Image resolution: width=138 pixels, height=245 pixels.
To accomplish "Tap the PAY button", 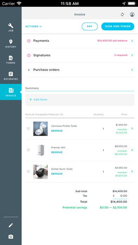I will tap(90, 26).
